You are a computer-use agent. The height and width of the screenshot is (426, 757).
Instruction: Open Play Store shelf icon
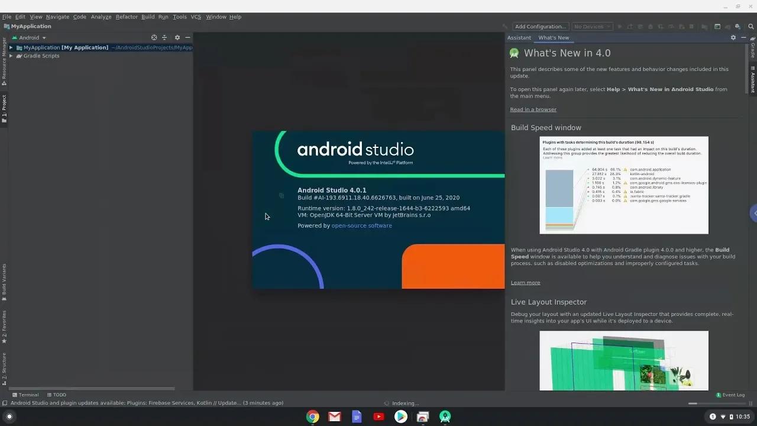(400, 417)
